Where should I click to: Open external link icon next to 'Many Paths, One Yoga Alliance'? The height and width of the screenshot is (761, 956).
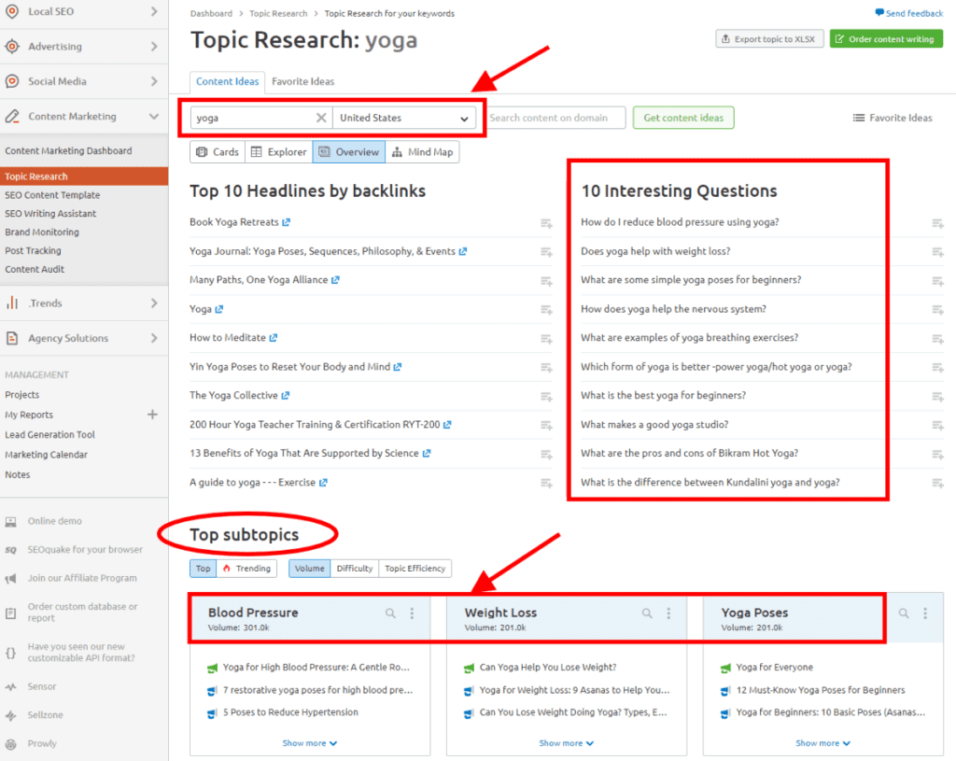[x=335, y=280]
